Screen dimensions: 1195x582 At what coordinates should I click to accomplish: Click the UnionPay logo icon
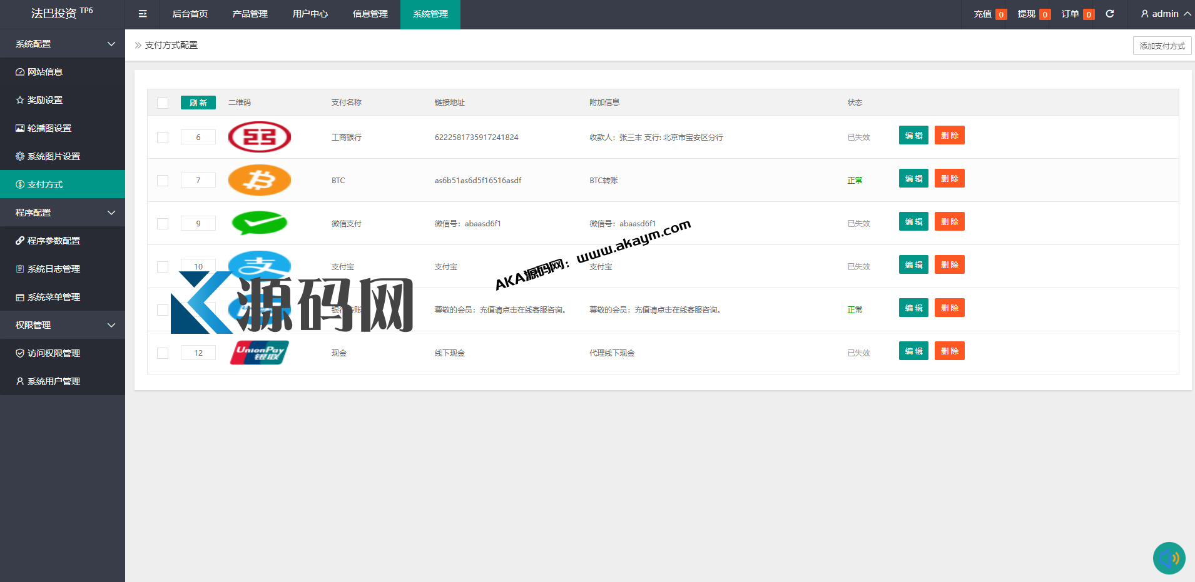coord(260,353)
